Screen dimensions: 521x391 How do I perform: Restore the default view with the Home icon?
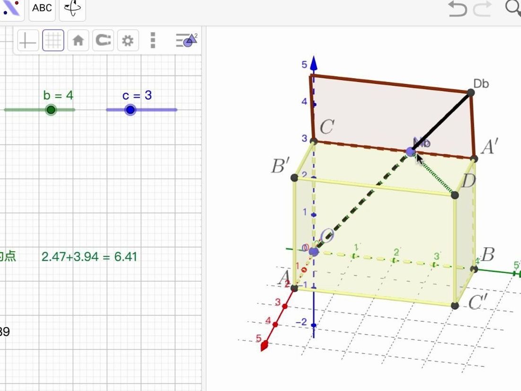click(78, 40)
